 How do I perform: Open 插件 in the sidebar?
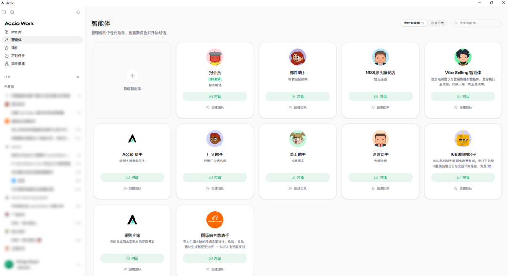42,48
